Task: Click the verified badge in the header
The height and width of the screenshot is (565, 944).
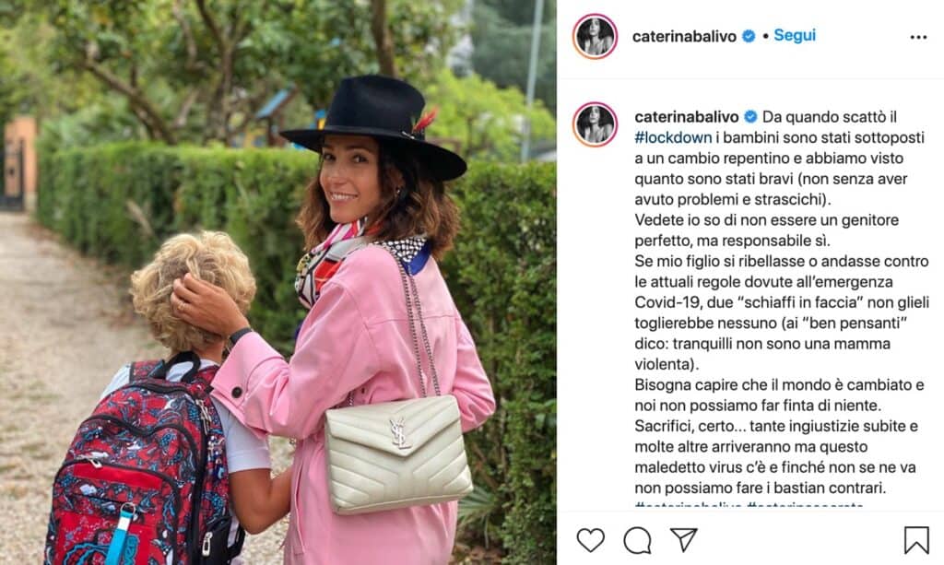Action: click(x=749, y=37)
